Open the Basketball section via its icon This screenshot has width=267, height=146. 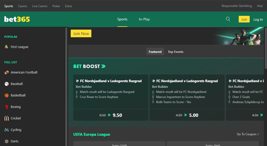6,95
